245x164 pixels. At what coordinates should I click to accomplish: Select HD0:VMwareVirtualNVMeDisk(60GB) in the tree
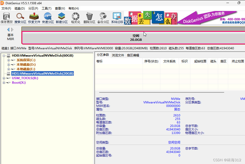click(x=43, y=56)
